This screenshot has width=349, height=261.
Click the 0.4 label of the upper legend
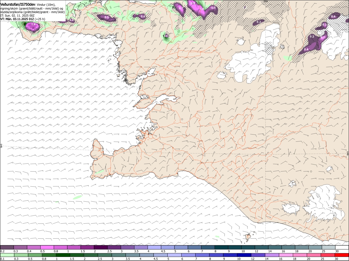29,251
